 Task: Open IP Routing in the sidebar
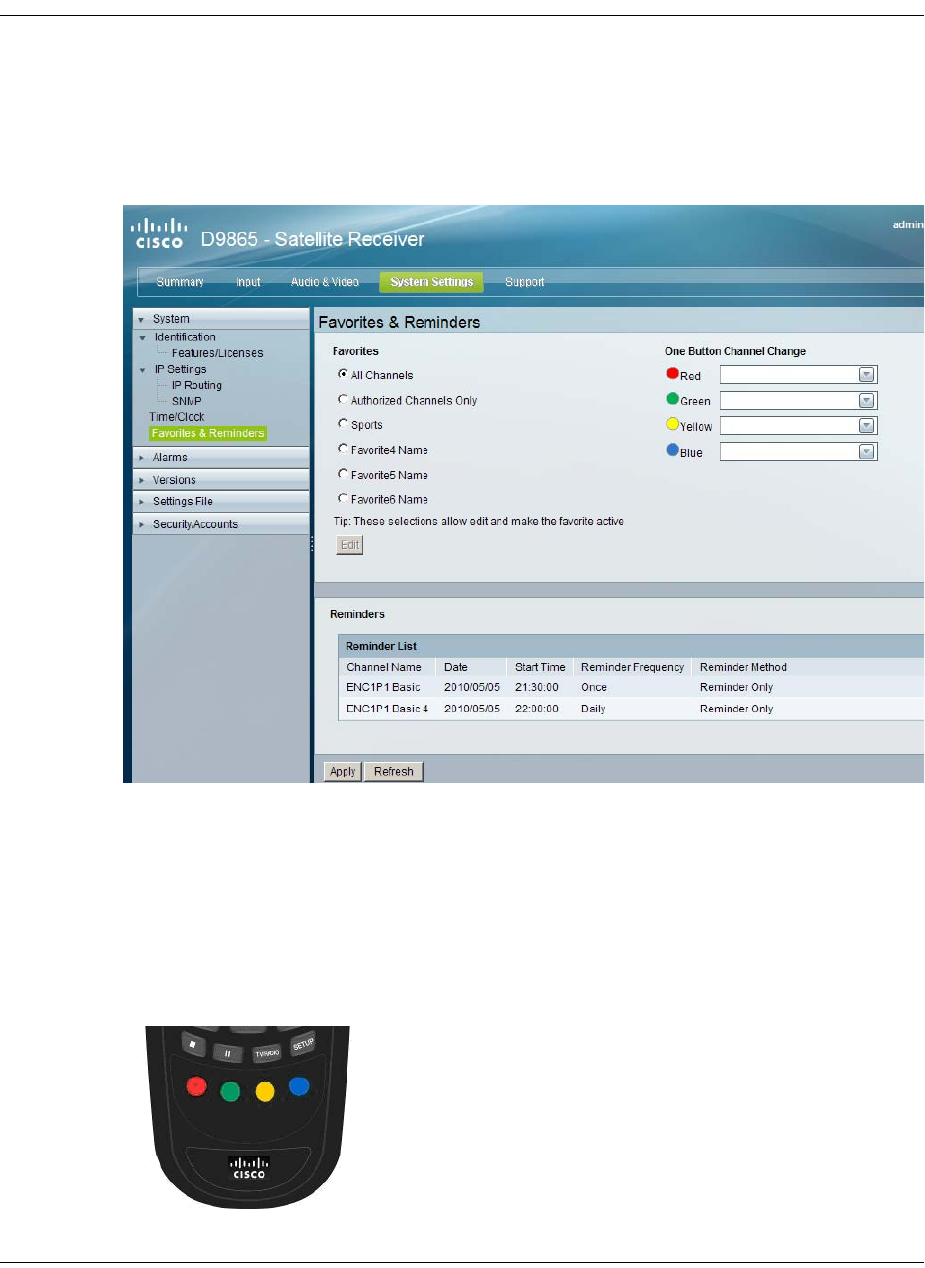point(196,385)
